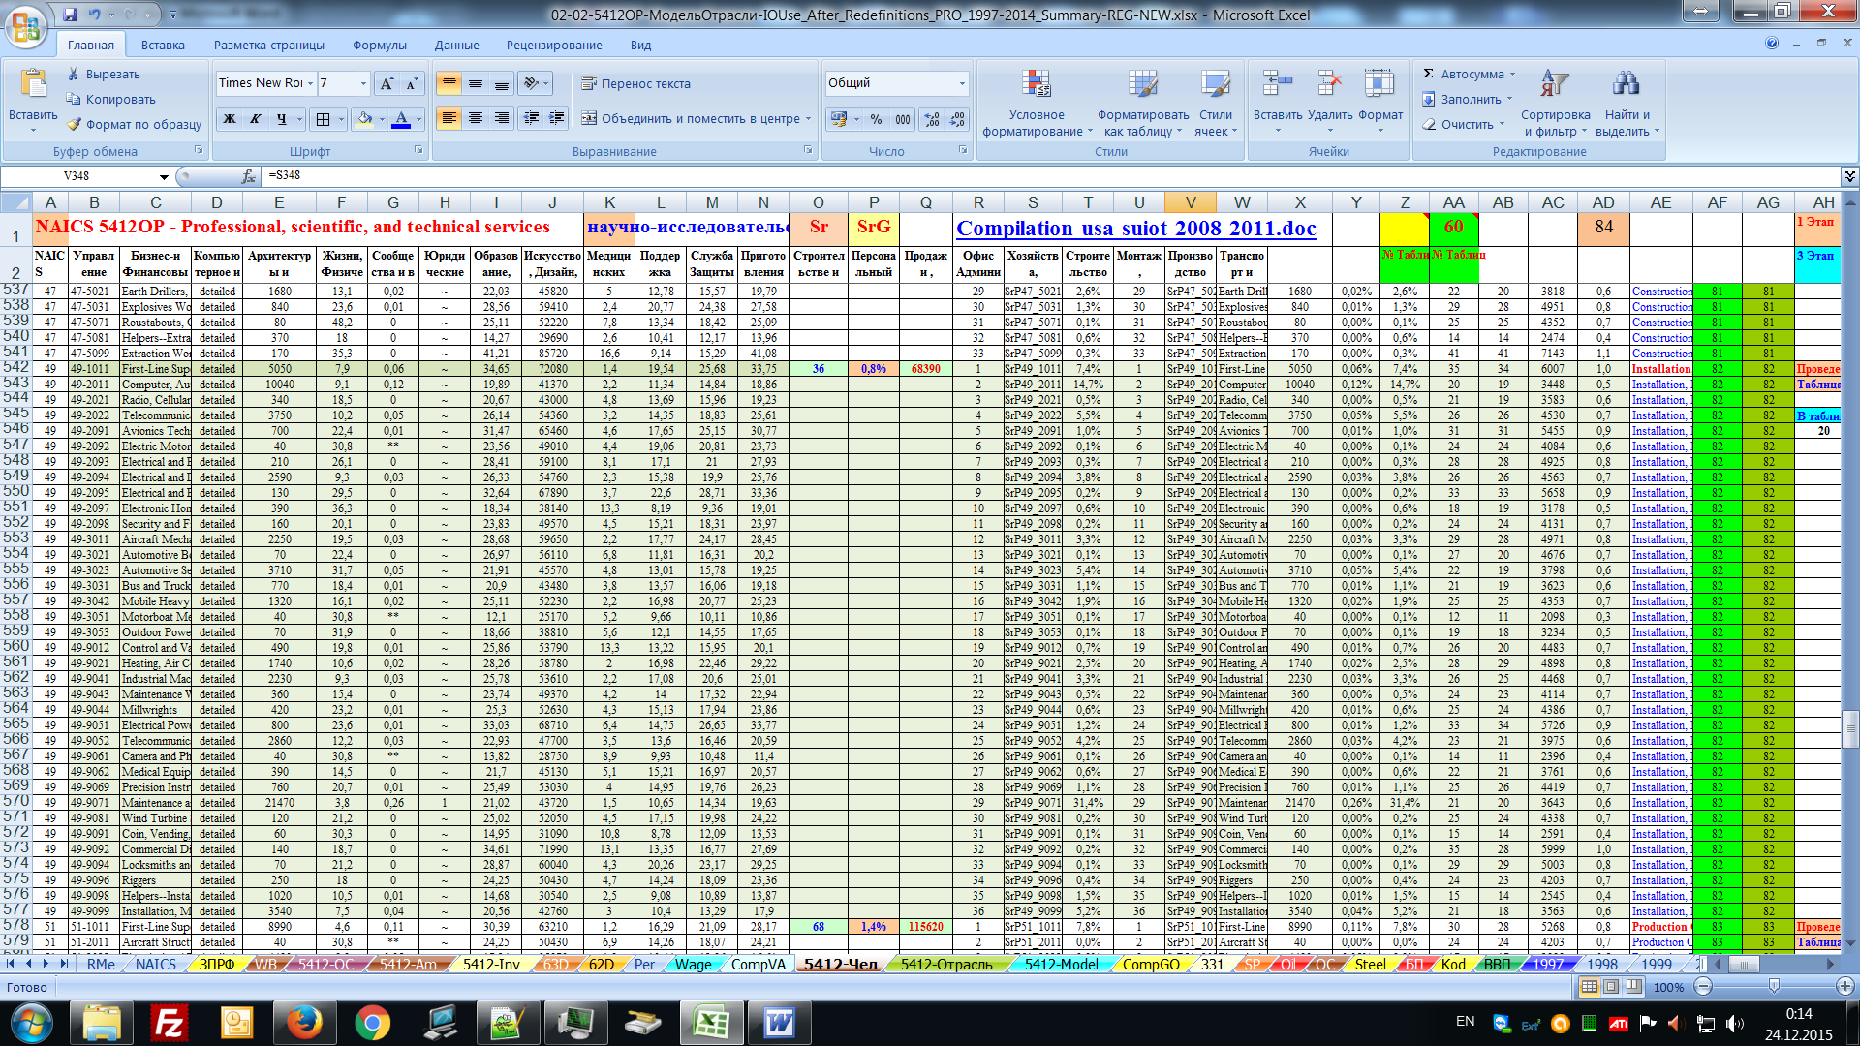1860x1046 pixels.
Task: Toggle Перенос текста wrap text
Action: click(x=635, y=84)
